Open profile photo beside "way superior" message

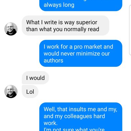tap(11, 29)
